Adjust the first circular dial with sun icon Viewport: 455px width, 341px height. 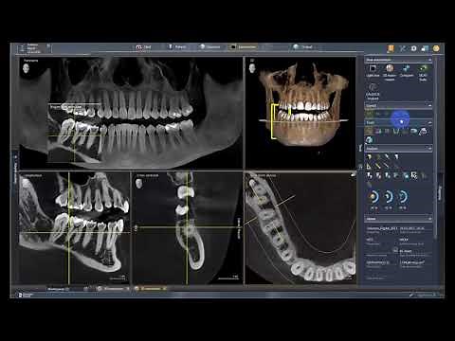point(373,197)
